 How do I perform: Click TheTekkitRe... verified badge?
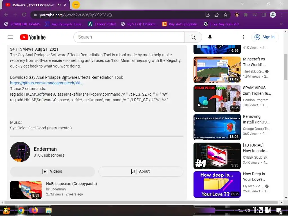pos(267,71)
